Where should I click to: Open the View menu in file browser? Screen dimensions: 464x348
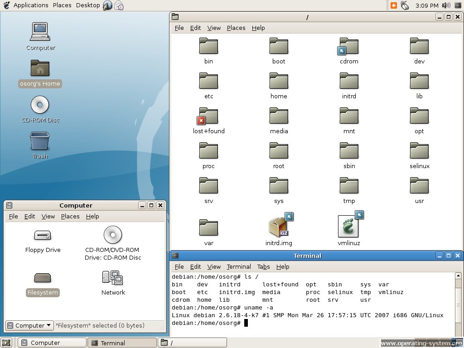point(214,28)
